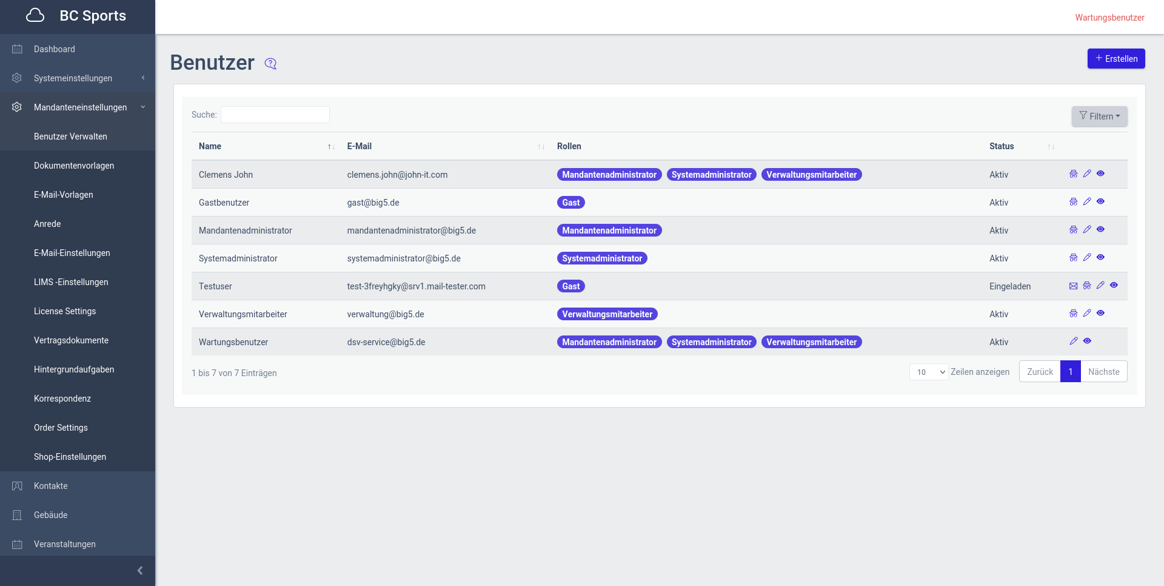The width and height of the screenshot is (1164, 586).
Task: Impersonate user Clemens John via incognito icon
Action: click(x=1073, y=174)
